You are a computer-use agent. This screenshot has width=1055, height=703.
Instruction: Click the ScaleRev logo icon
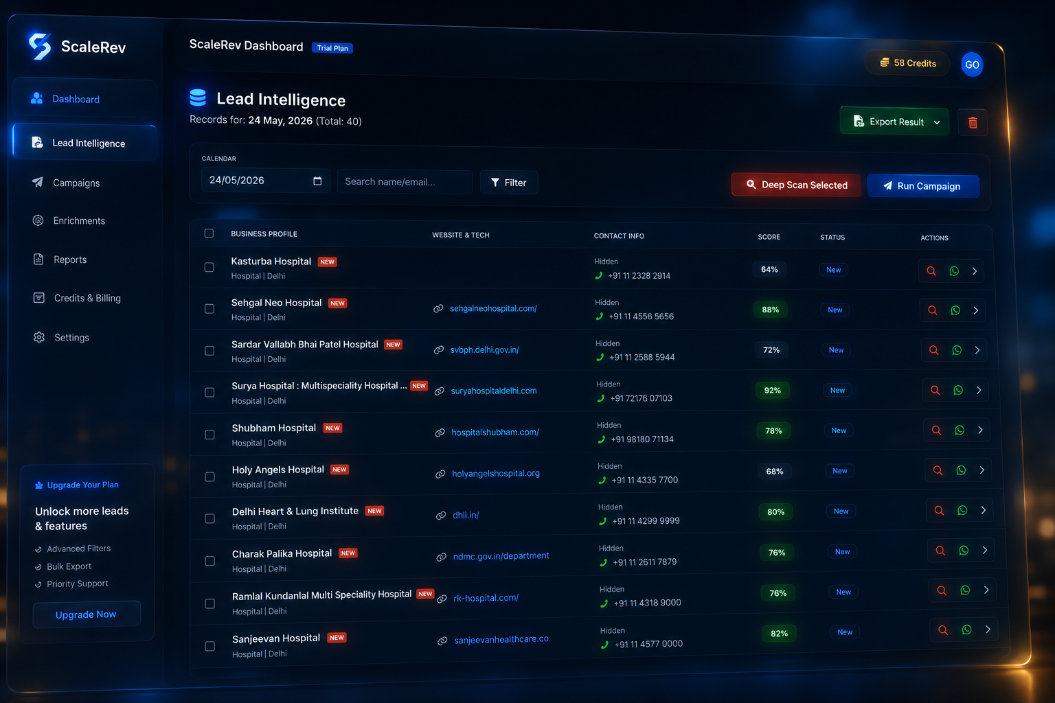(x=40, y=46)
